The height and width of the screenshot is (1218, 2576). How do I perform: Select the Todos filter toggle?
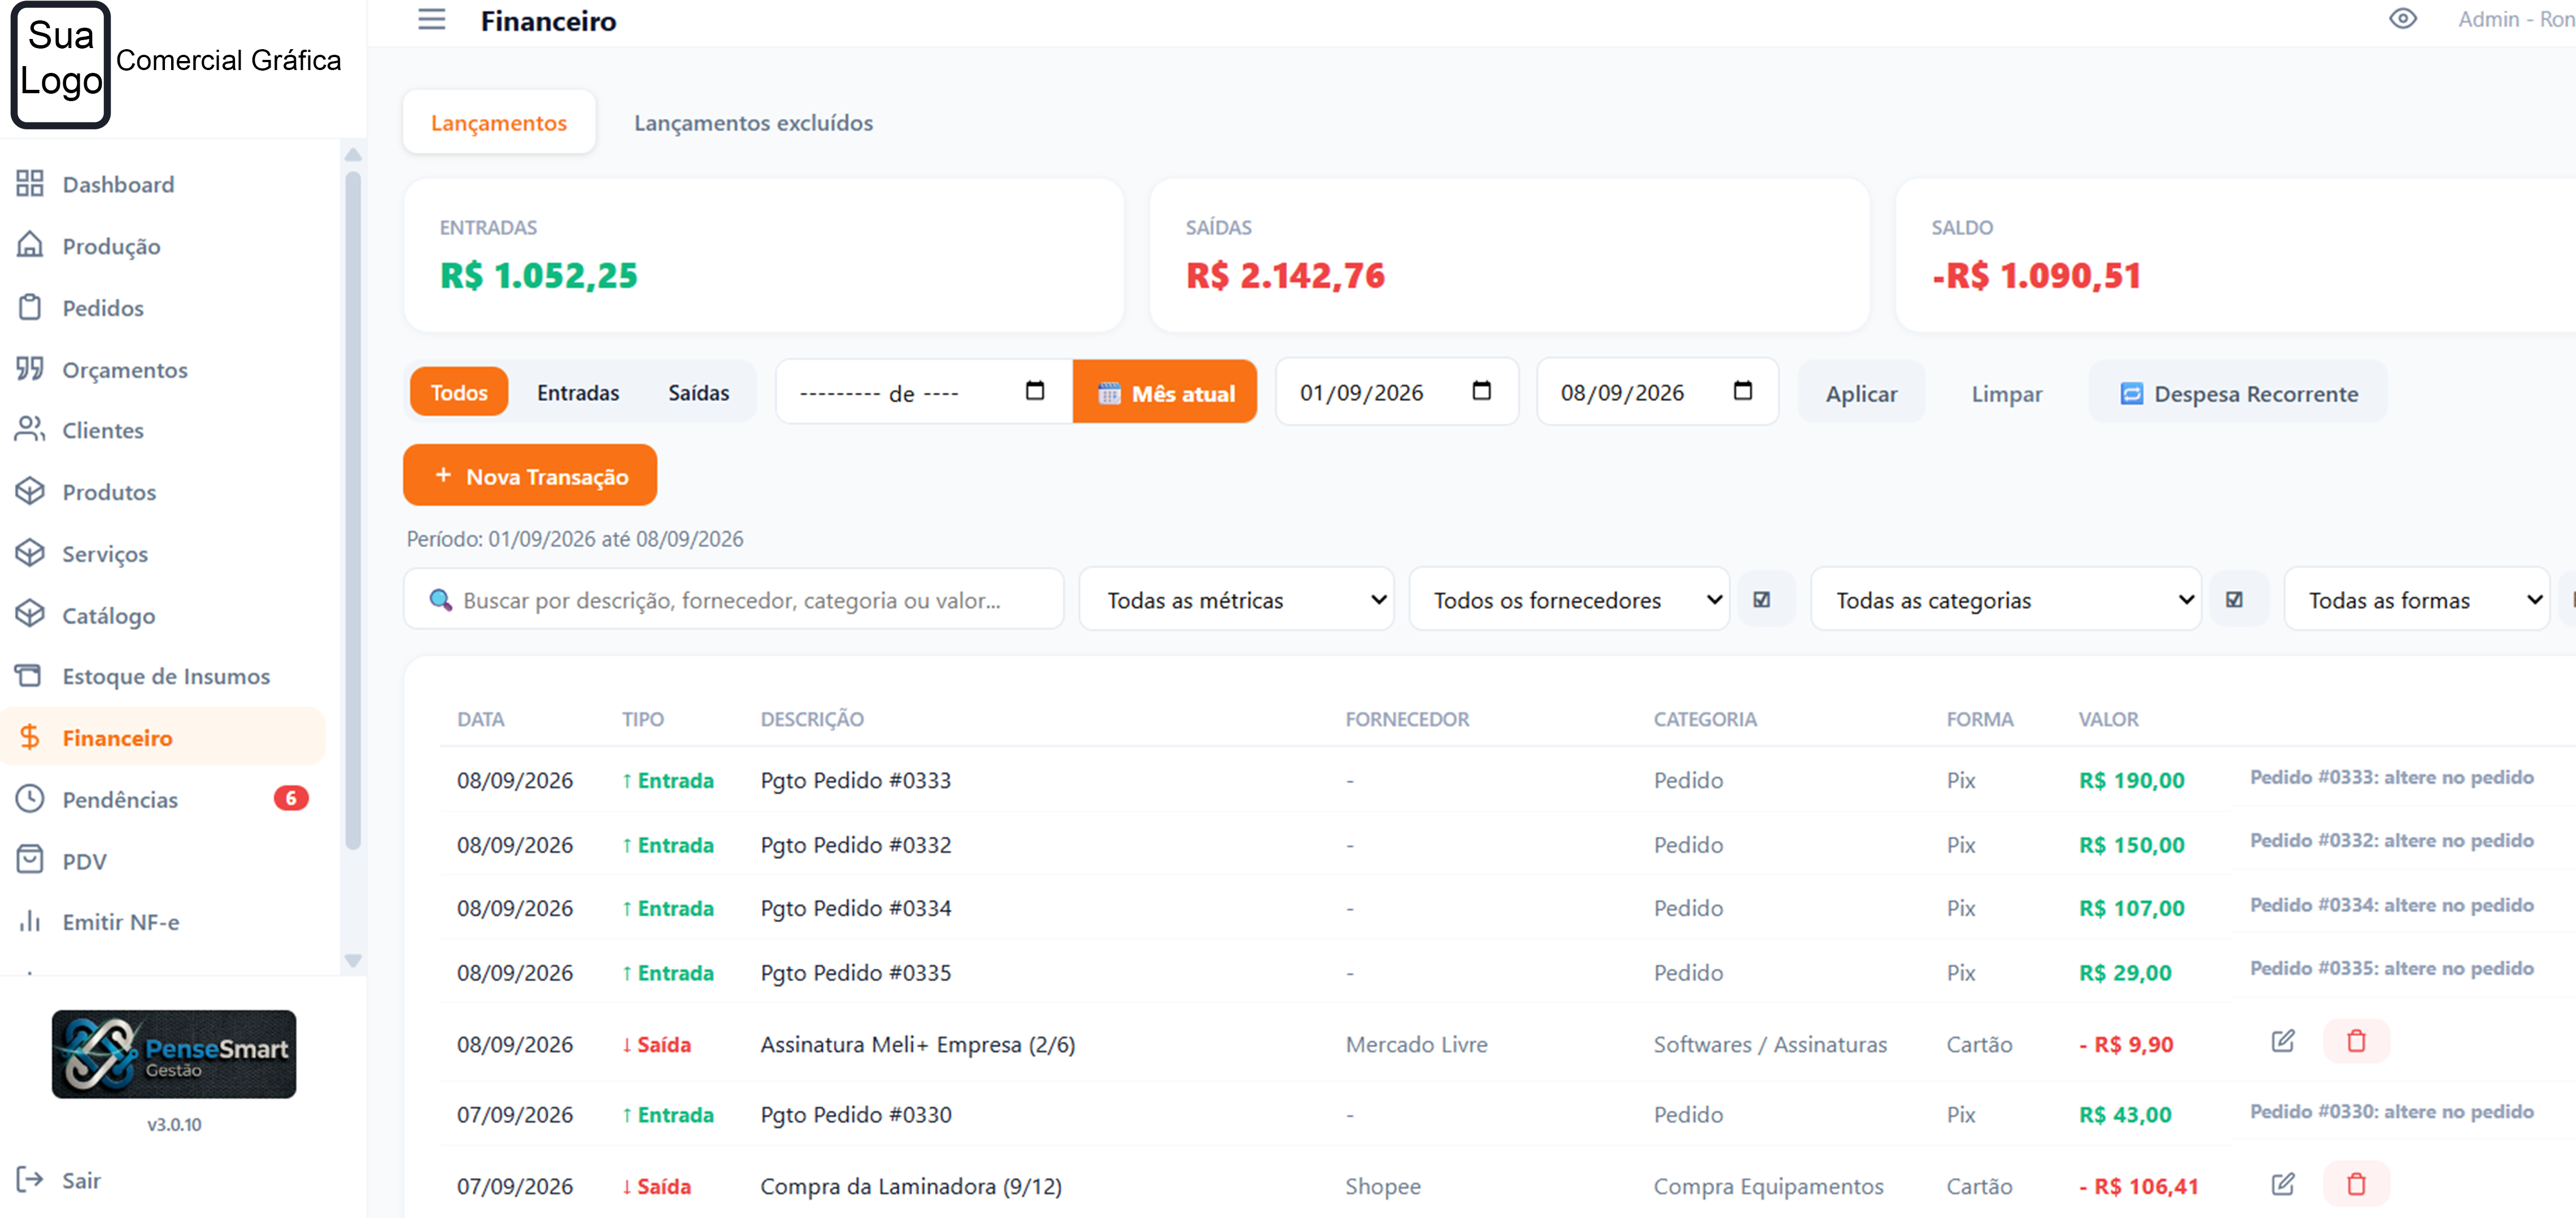[x=459, y=392]
